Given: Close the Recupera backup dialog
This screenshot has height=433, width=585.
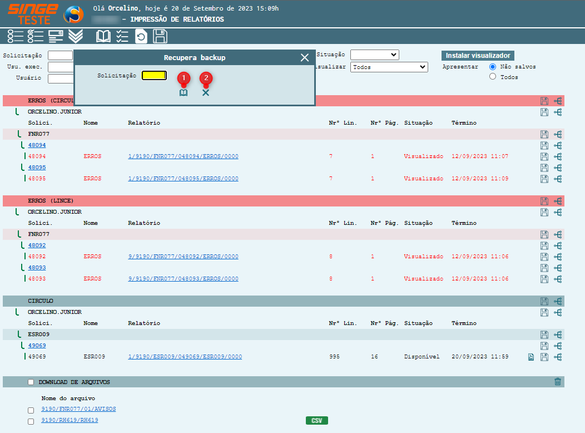Looking at the screenshot, I should click(304, 57).
